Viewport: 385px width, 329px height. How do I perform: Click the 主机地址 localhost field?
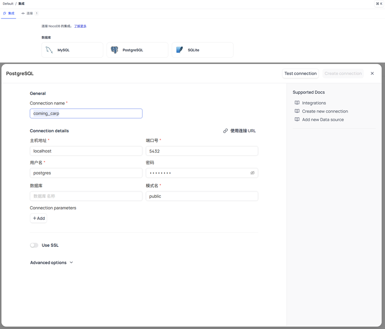point(86,151)
